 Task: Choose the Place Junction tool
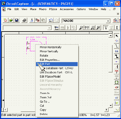point(117,62)
